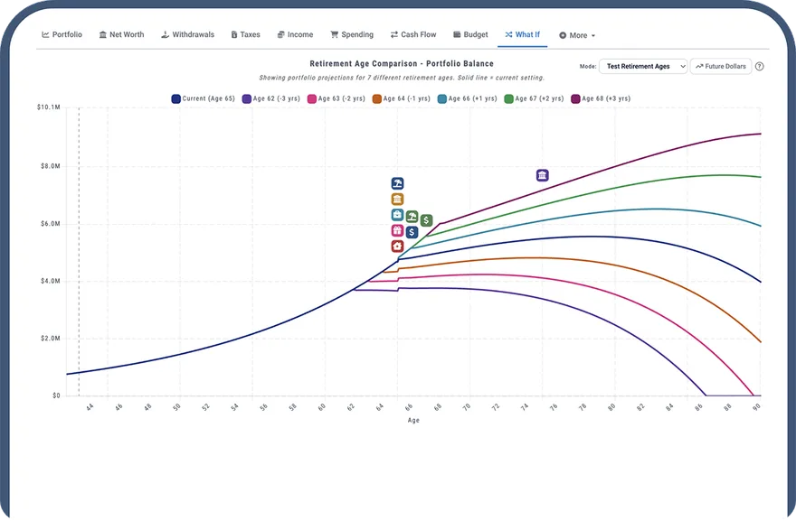Go to the Budget tab
The height and width of the screenshot is (521, 796).
pyautogui.click(x=470, y=34)
